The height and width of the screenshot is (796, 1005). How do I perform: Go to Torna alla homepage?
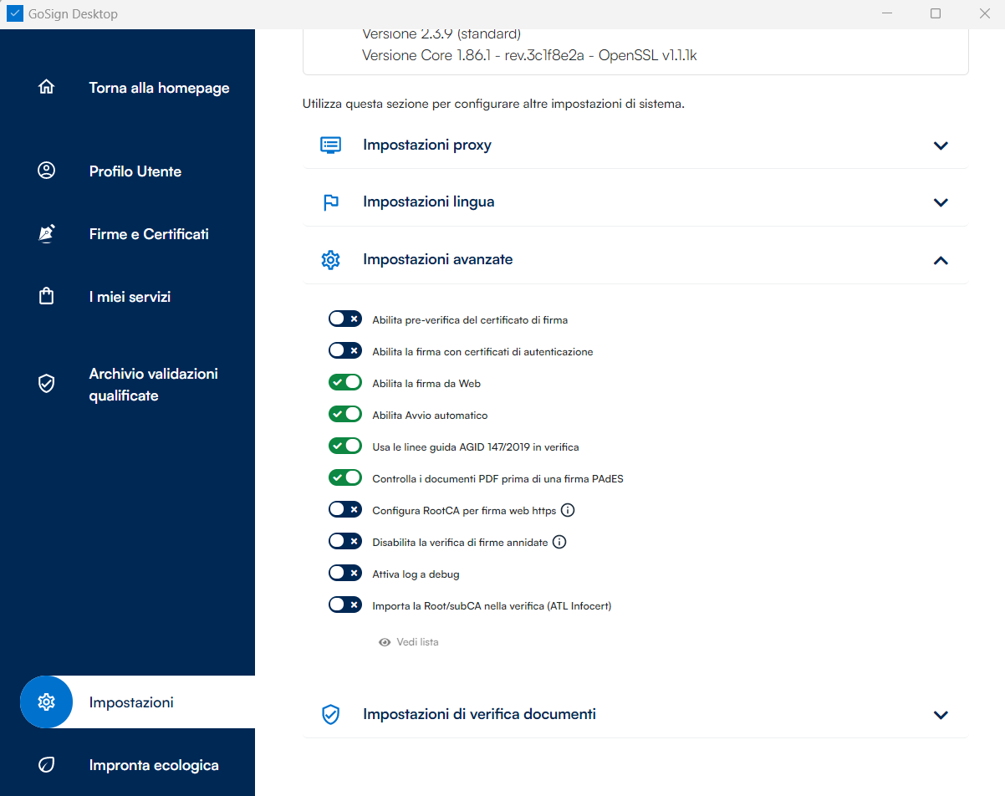159,88
